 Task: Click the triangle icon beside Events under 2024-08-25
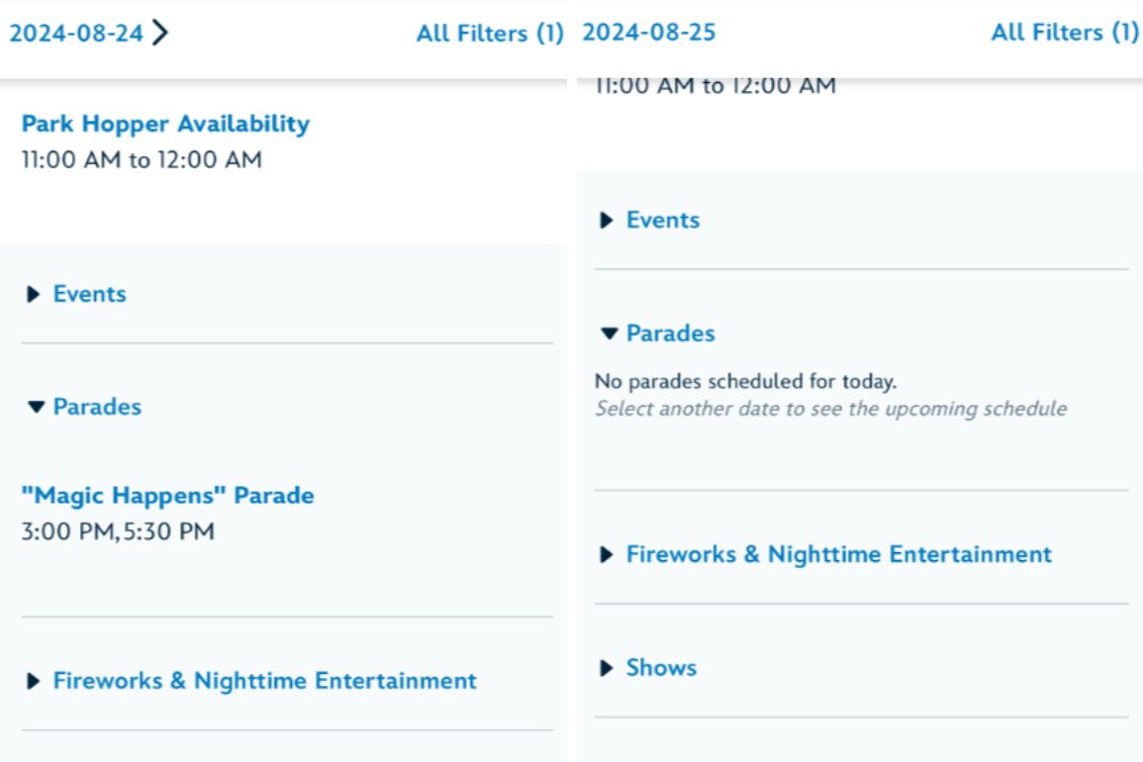608,221
